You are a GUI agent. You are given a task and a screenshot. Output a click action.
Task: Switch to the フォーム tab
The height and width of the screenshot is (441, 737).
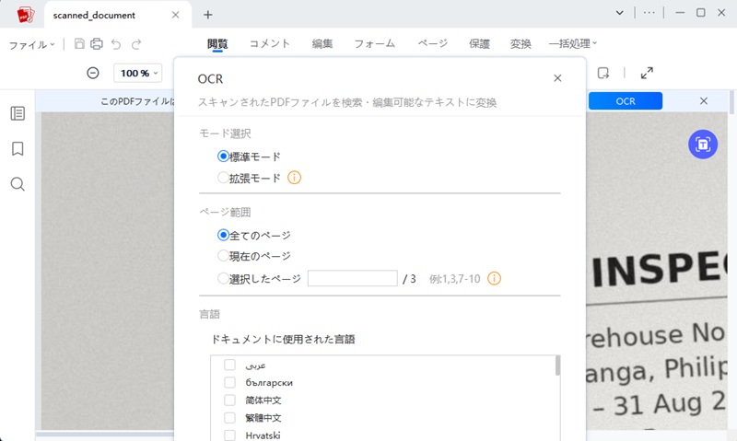[x=375, y=43]
